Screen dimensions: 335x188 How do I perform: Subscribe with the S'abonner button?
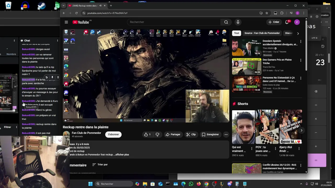click(113, 134)
